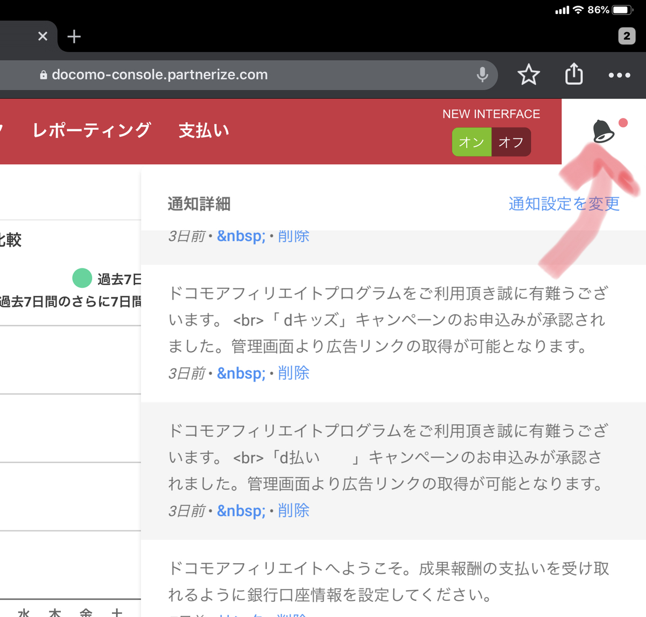The width and height of the screenshot is (646, 617).
Task: Turn NEW INTERFACE on with オン
Action: click(472, 142)
